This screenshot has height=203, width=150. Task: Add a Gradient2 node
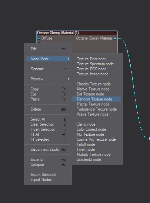click(x=97, y=159)
